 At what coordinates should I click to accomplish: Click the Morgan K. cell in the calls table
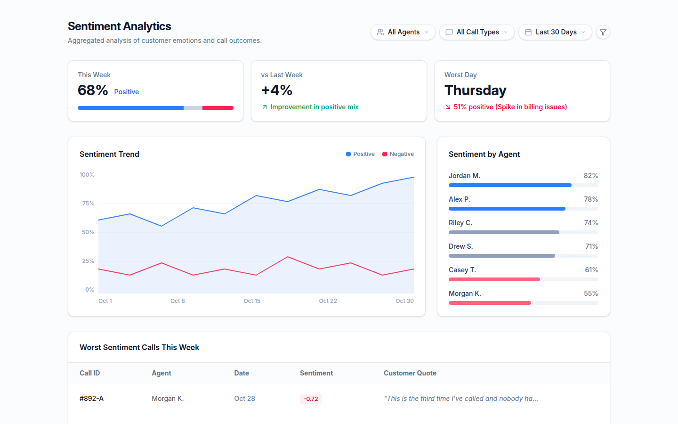point(168,399)
